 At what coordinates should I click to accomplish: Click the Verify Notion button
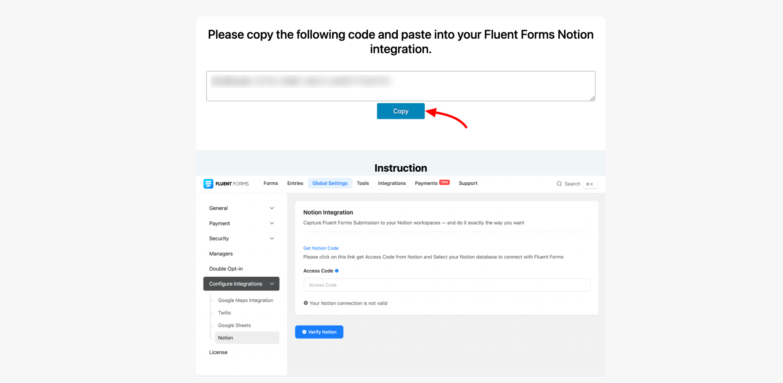(x=319, y=332)
